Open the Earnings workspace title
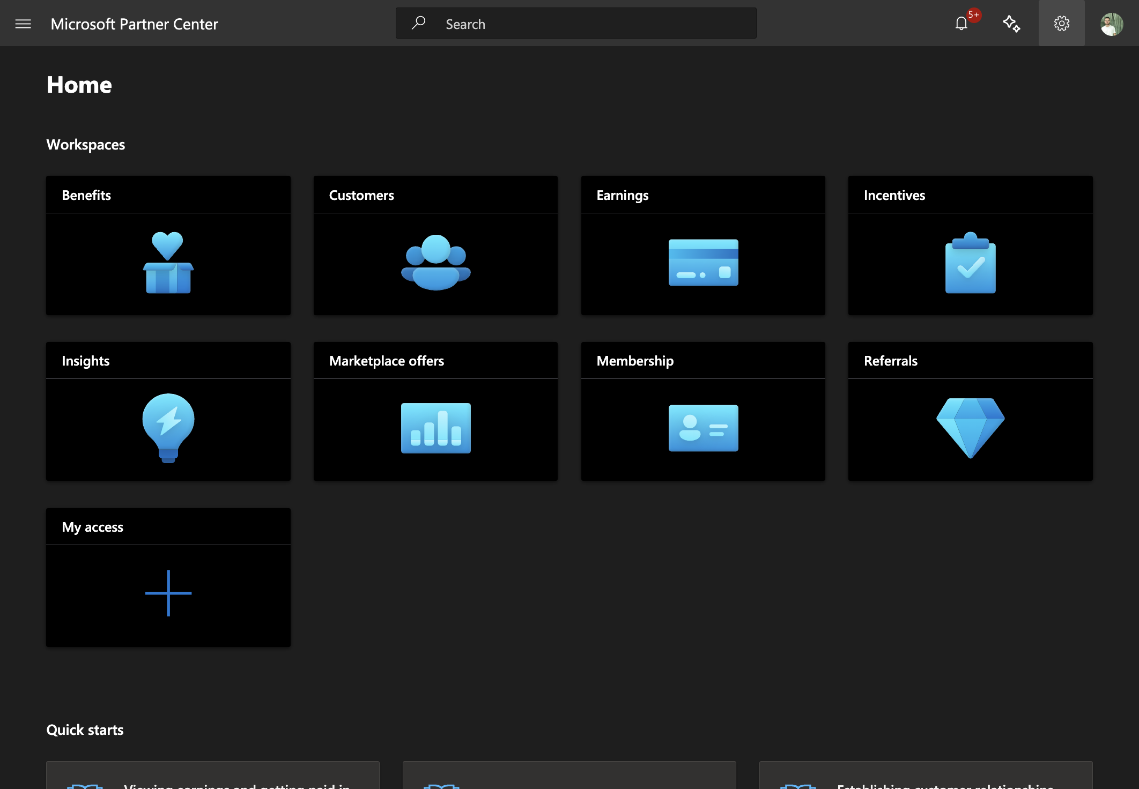This screenshot has height=789, width=1139. [622, 196]
